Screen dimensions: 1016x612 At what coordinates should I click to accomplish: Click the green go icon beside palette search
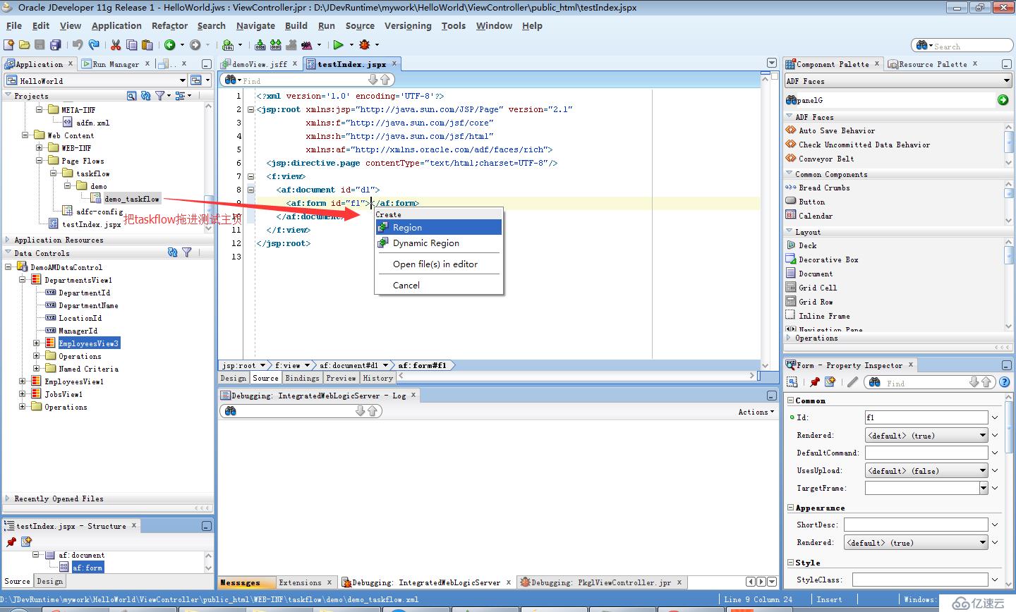pyautogui.click(x=1003, y=100)
